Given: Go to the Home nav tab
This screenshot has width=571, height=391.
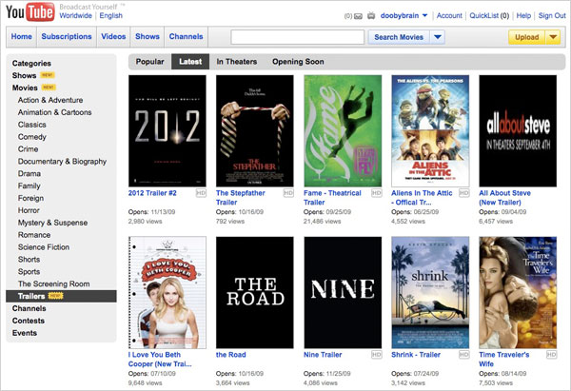Looking at the screenshot, I should click(x=22, y=37).
